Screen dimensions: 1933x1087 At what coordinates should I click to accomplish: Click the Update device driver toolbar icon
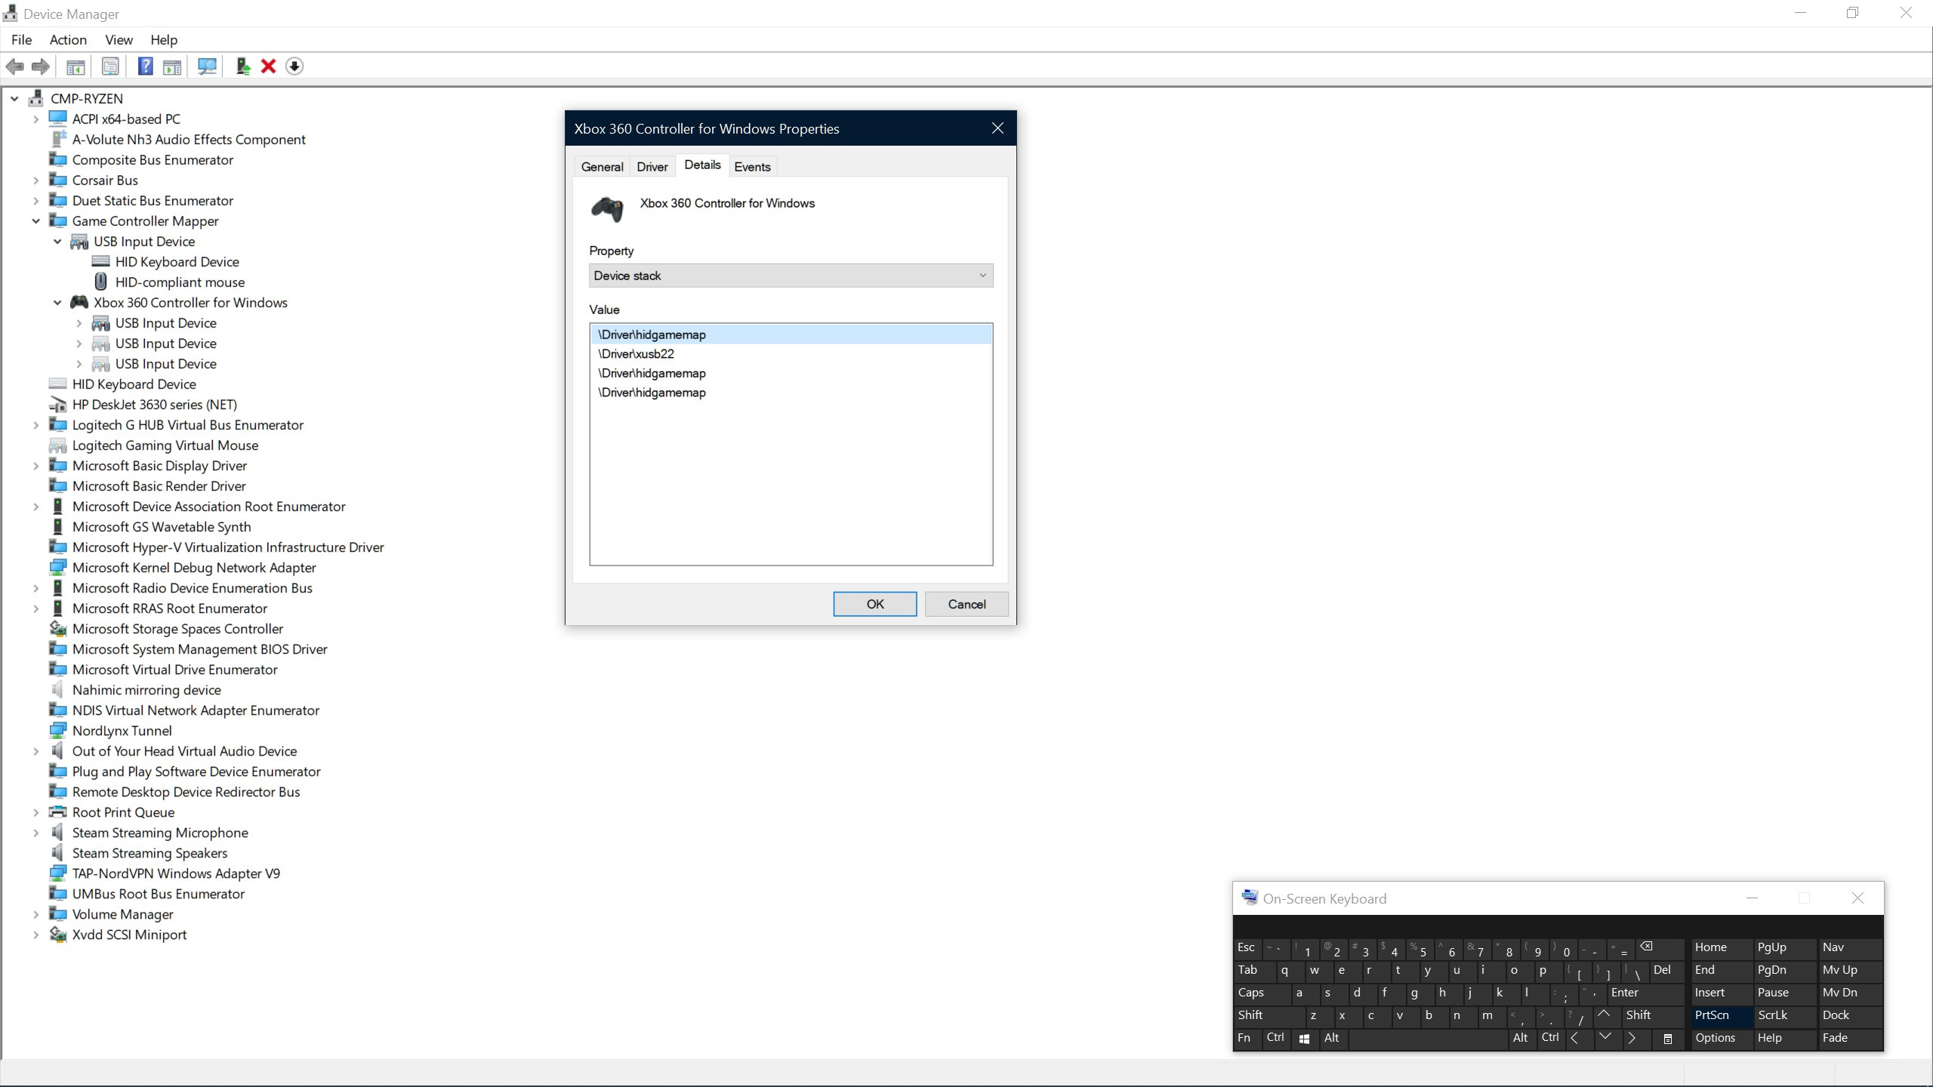point(242,66)
